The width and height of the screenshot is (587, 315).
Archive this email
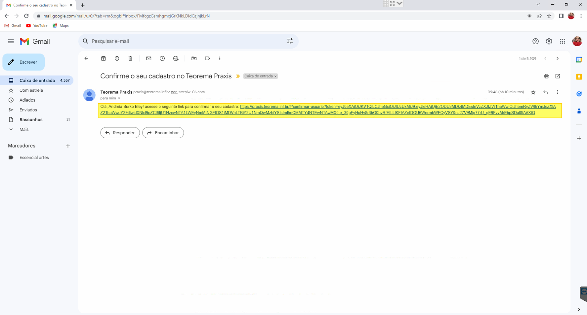tap(104, 59)
